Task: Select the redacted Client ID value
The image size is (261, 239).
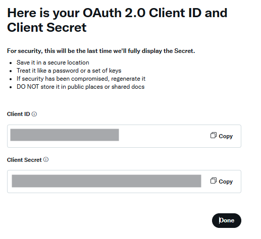Action: click(65, 135)
